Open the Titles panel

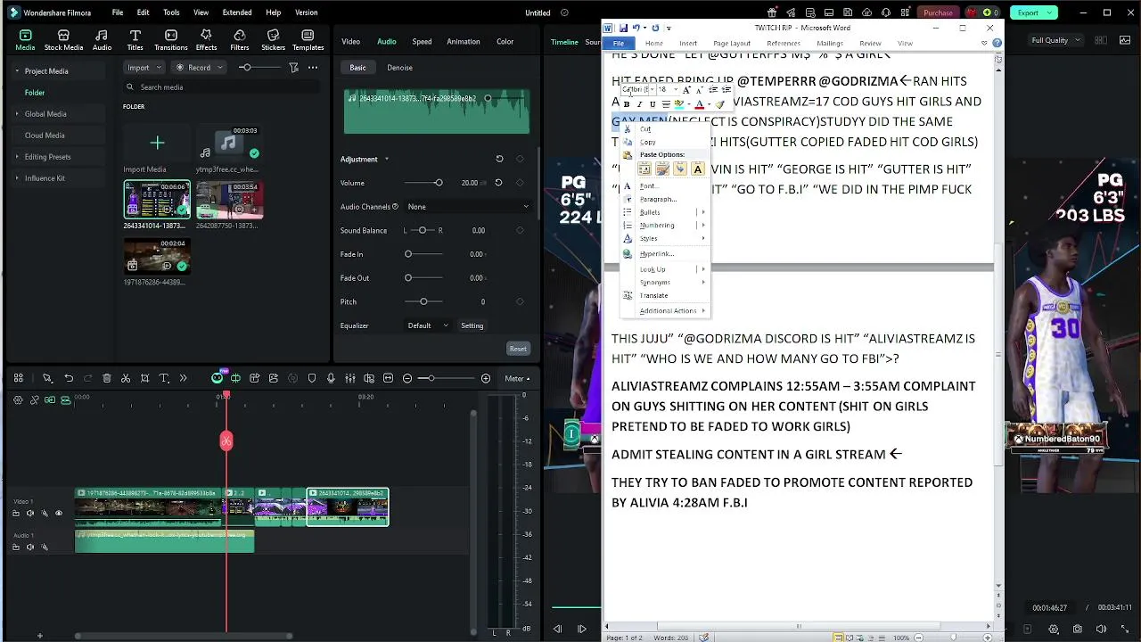[x=135, y=40]
